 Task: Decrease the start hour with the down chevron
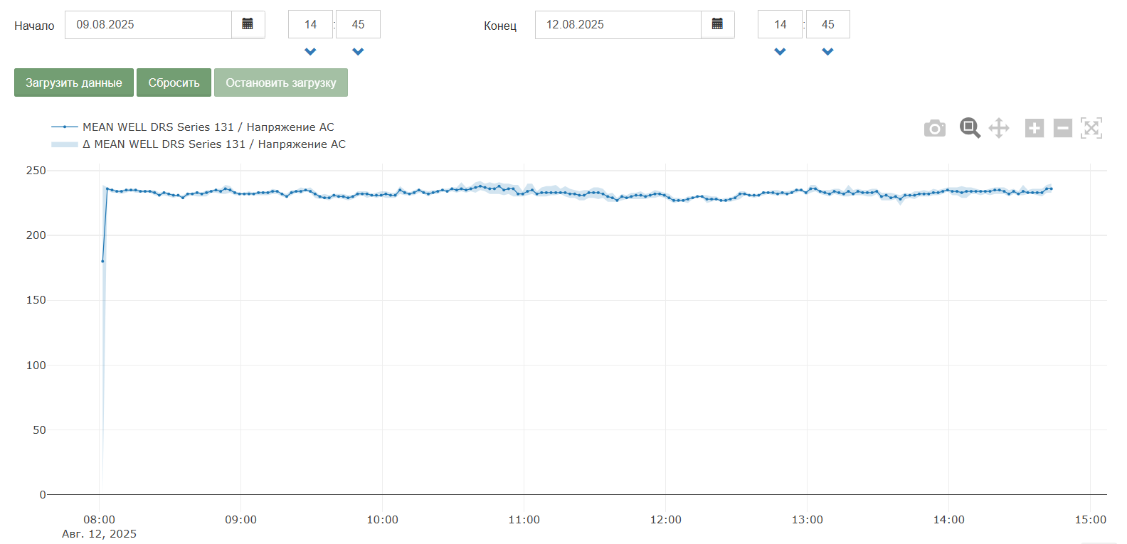[x=310, y=52]
